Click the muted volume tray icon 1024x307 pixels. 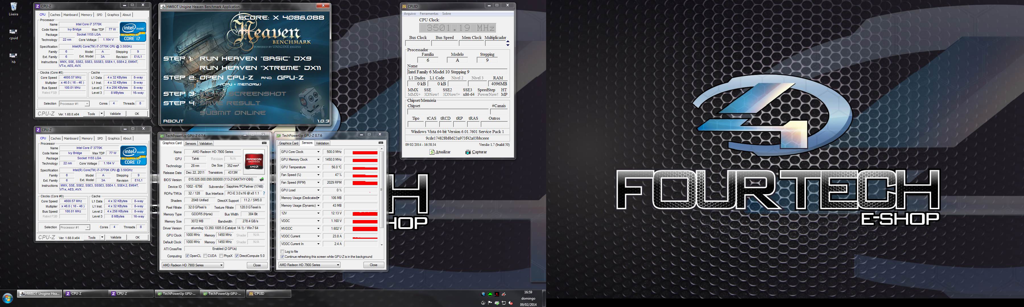coord(511,303)
